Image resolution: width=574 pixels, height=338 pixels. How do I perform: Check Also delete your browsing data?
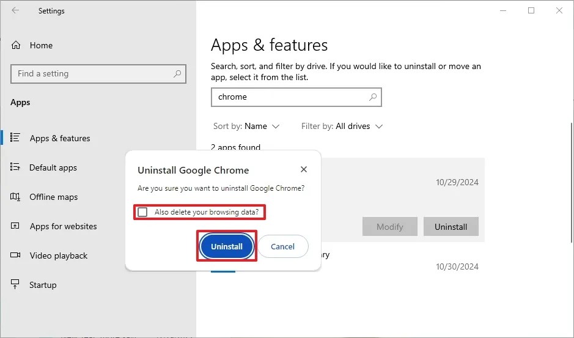pos(142,212)
